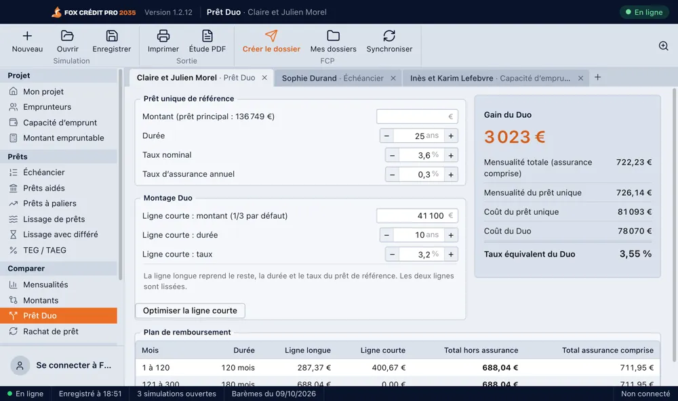Open a simulation with Ouvrir
The width and height of the screenshot is (678, 401).
[67, 41]
